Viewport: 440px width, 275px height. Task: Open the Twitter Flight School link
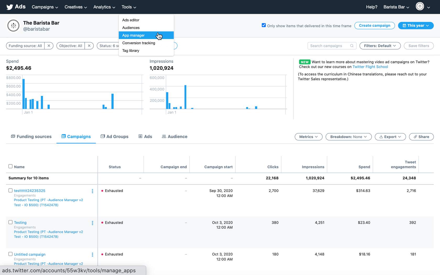370,67
